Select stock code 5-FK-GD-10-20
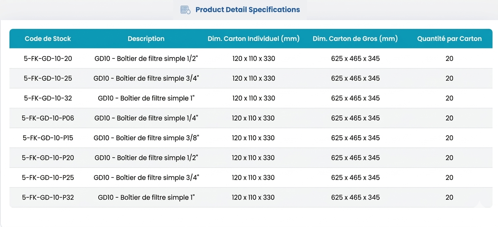The image size is (498, 227). [48, 59]
